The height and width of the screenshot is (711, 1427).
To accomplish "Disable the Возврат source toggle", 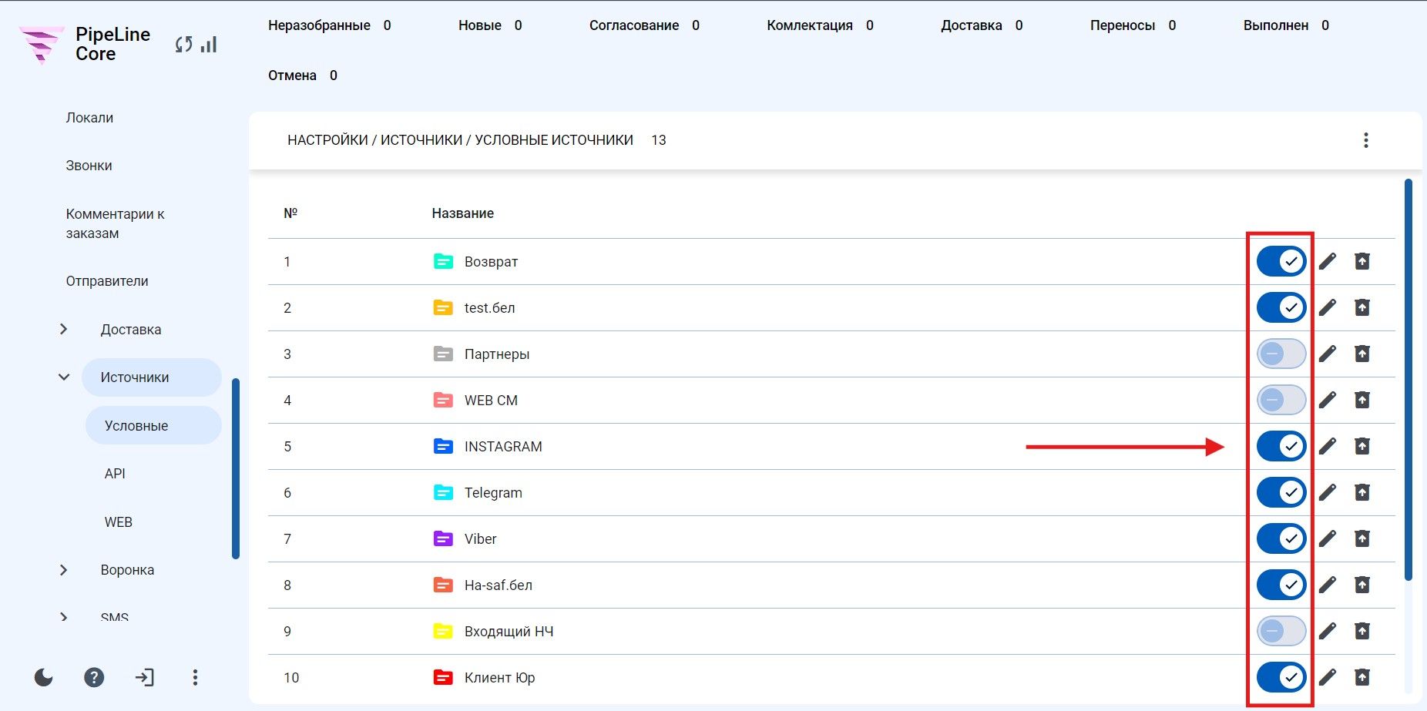I will coord(1281,262).
